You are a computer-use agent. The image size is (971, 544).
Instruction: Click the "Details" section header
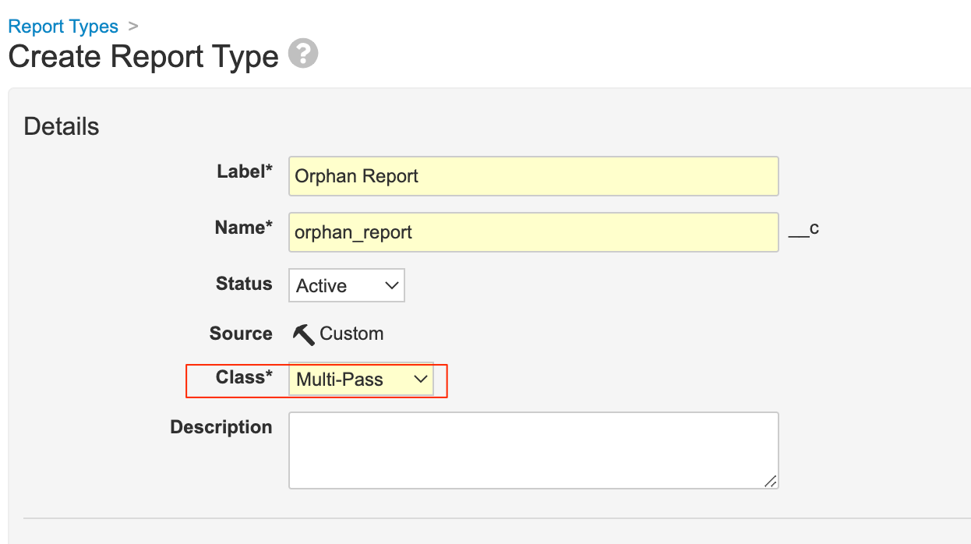click(62, 126)
